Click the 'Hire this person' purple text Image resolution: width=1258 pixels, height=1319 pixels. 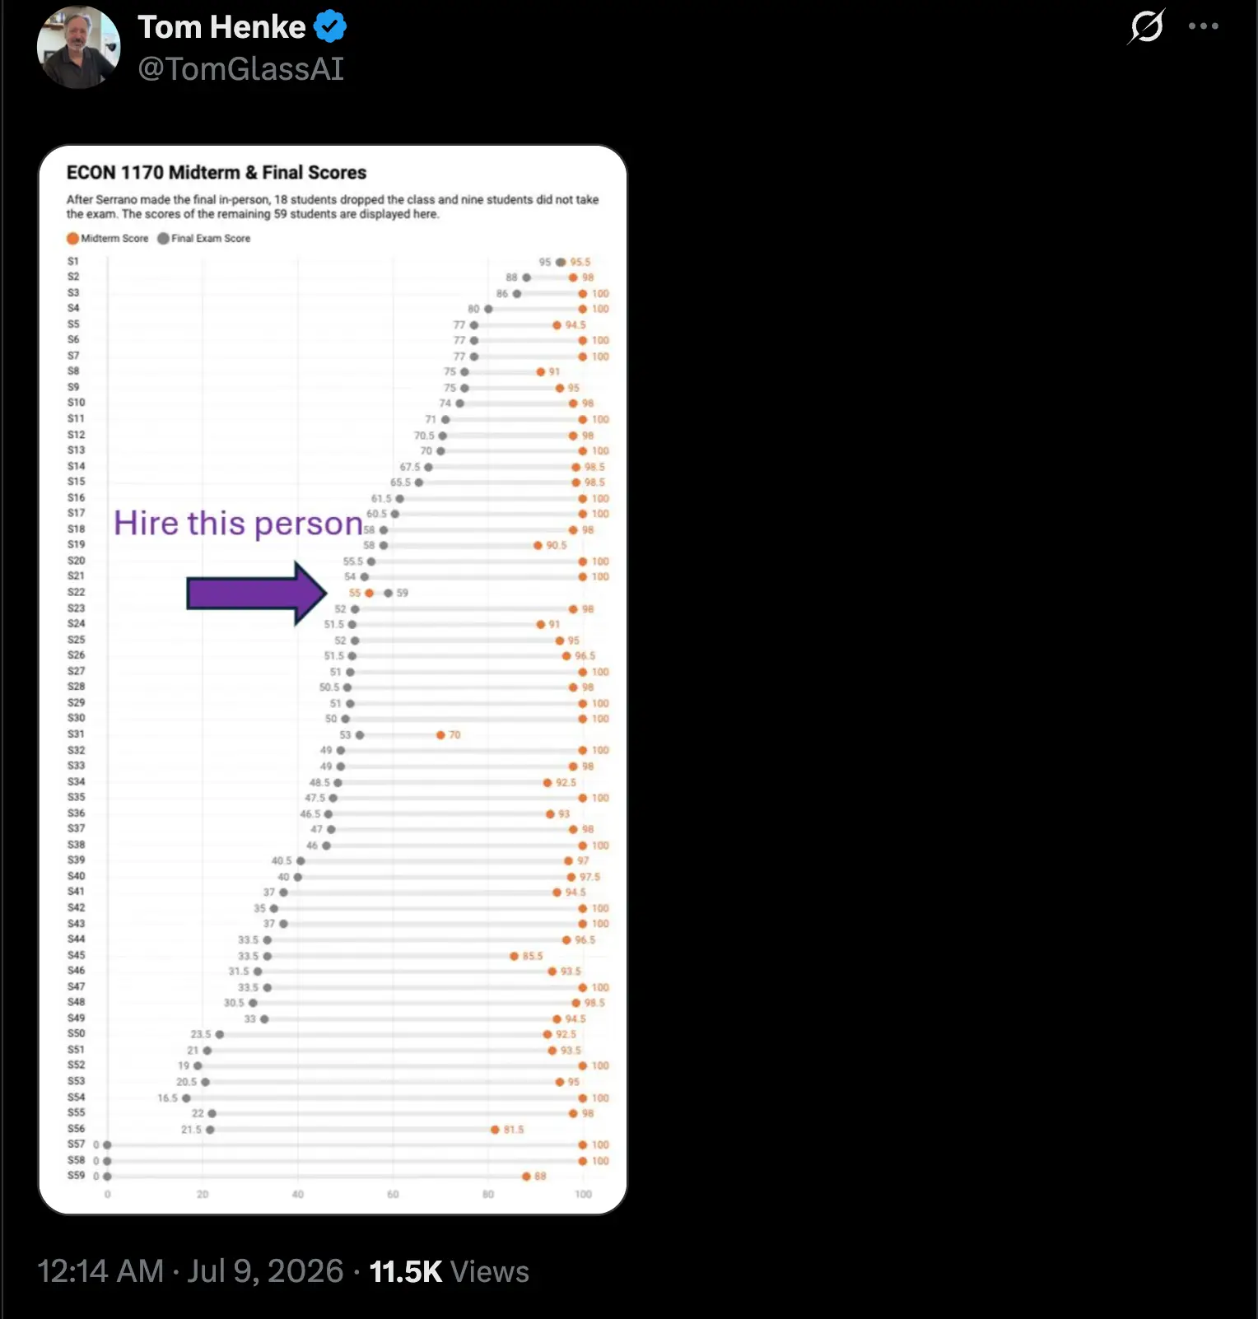tap(238, 524)
